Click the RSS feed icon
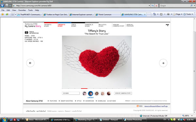 138,106
